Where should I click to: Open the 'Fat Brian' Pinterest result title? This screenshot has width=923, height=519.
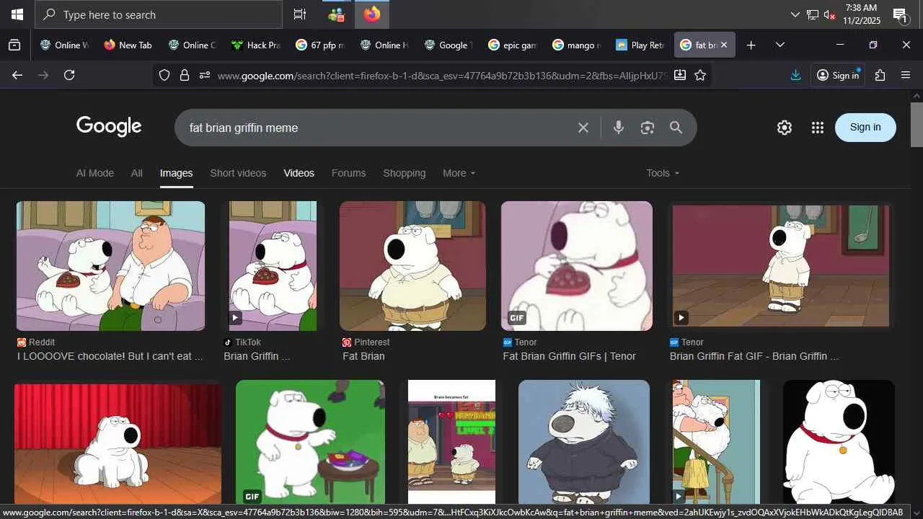point(363,356)
